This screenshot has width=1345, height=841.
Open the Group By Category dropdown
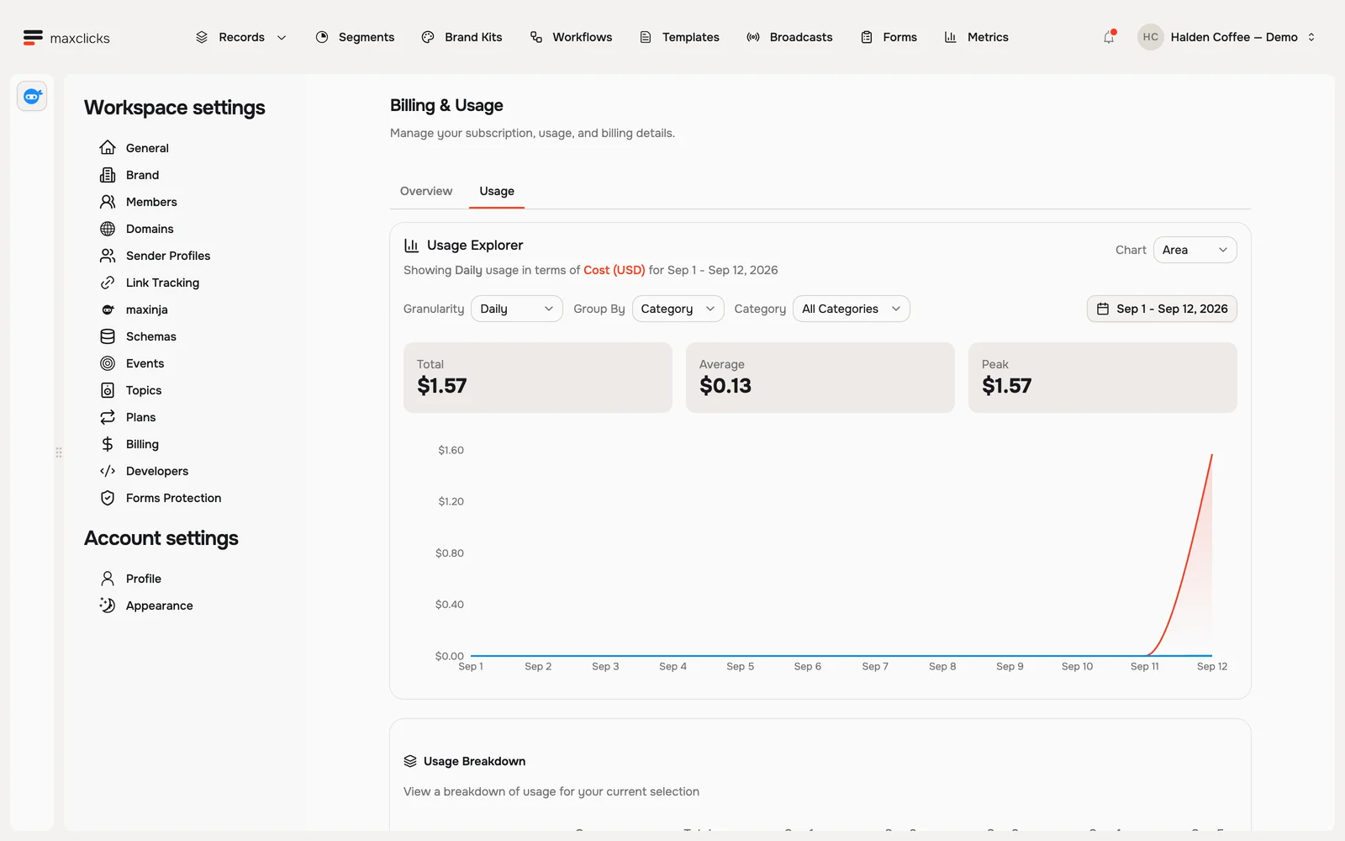(x=678, y=309)
